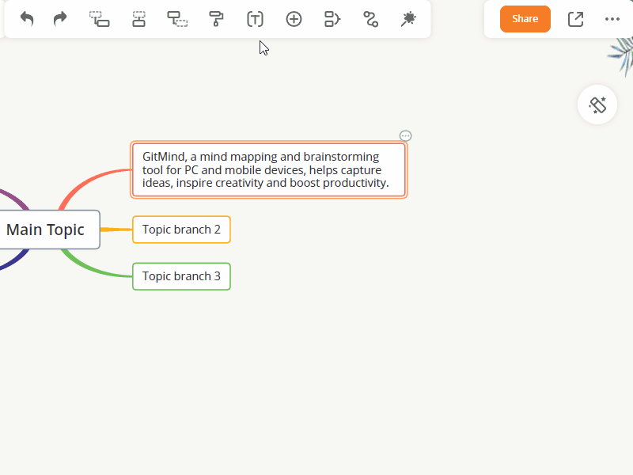This screenshot has width=633, height=475.
Task: Open the floating AI pen assistant button
Action: tap(597, 104)
